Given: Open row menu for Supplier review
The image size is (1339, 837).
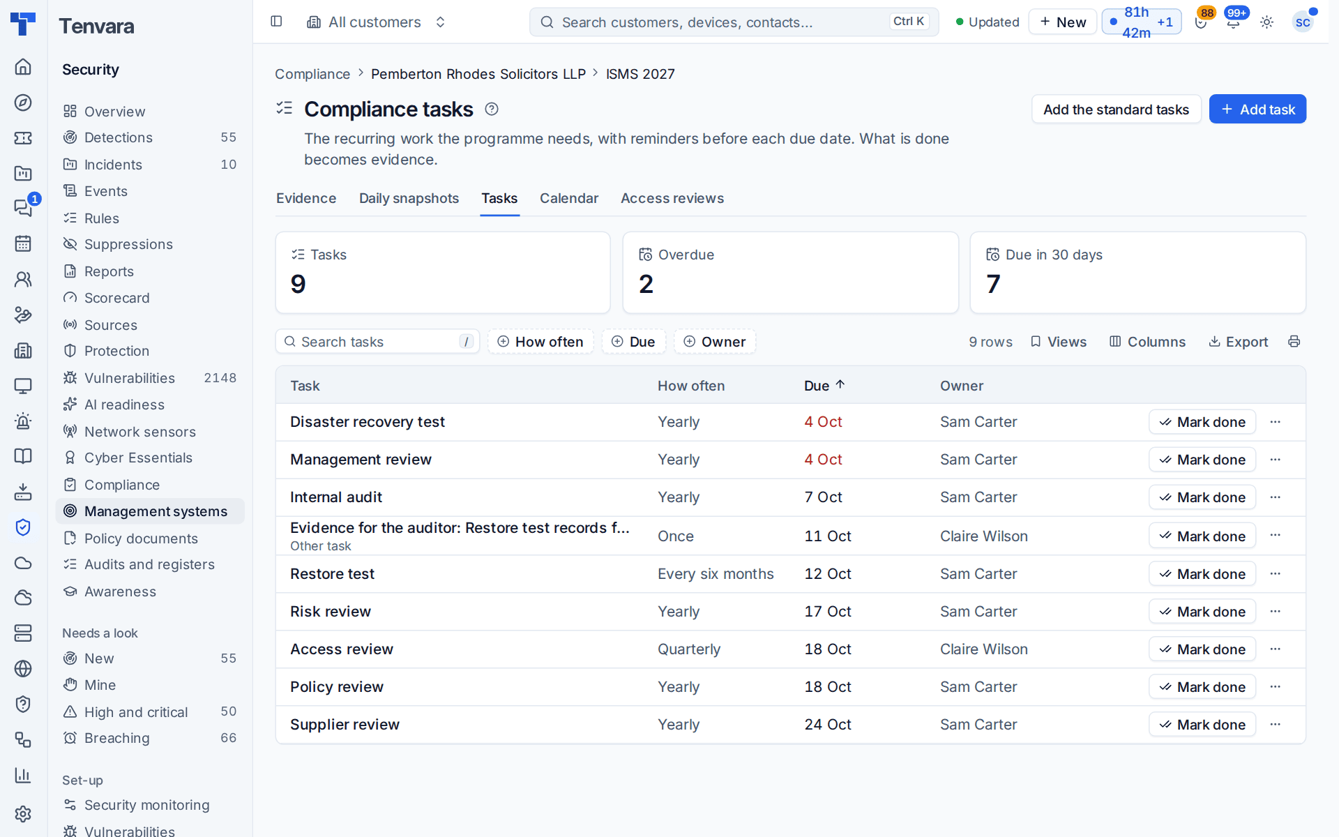Looking at the screenshot, I should [x=1276, y=725].
